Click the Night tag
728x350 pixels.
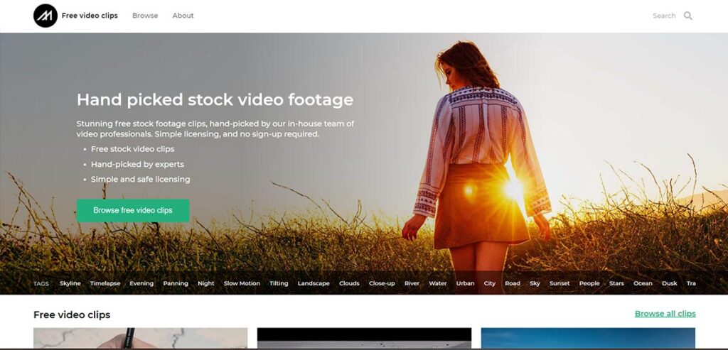pyautogui.click(x=205, y=283)
